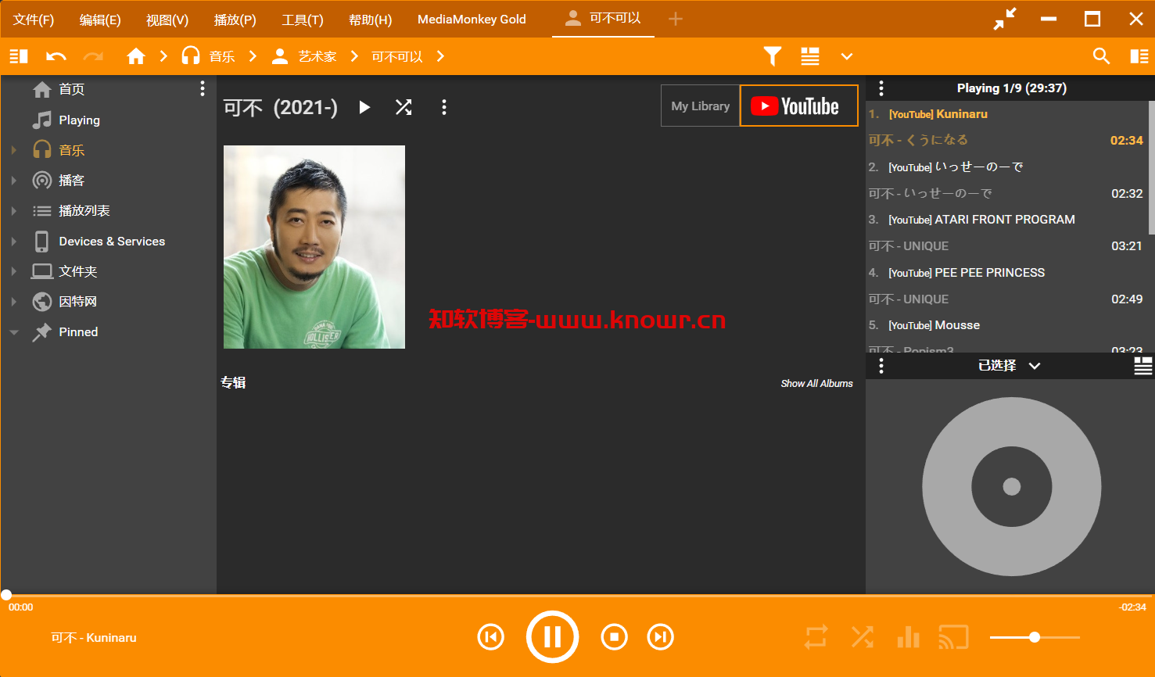Open breadcrumb chevron after 可不可以
The width and height of the screenshot is (1155, 677).
coord(441,56)
